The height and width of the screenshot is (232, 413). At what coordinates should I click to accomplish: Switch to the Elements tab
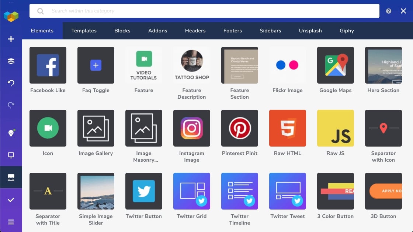(x=42, y=31)
